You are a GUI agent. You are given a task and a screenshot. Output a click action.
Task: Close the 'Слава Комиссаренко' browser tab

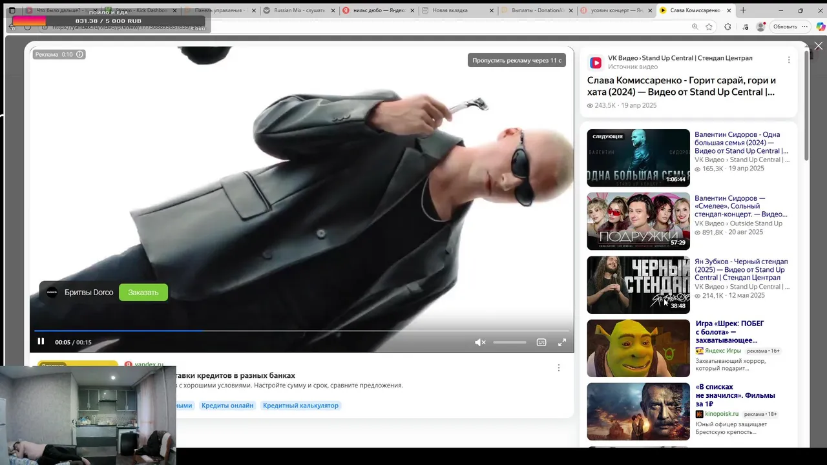(x=729, y=10)
